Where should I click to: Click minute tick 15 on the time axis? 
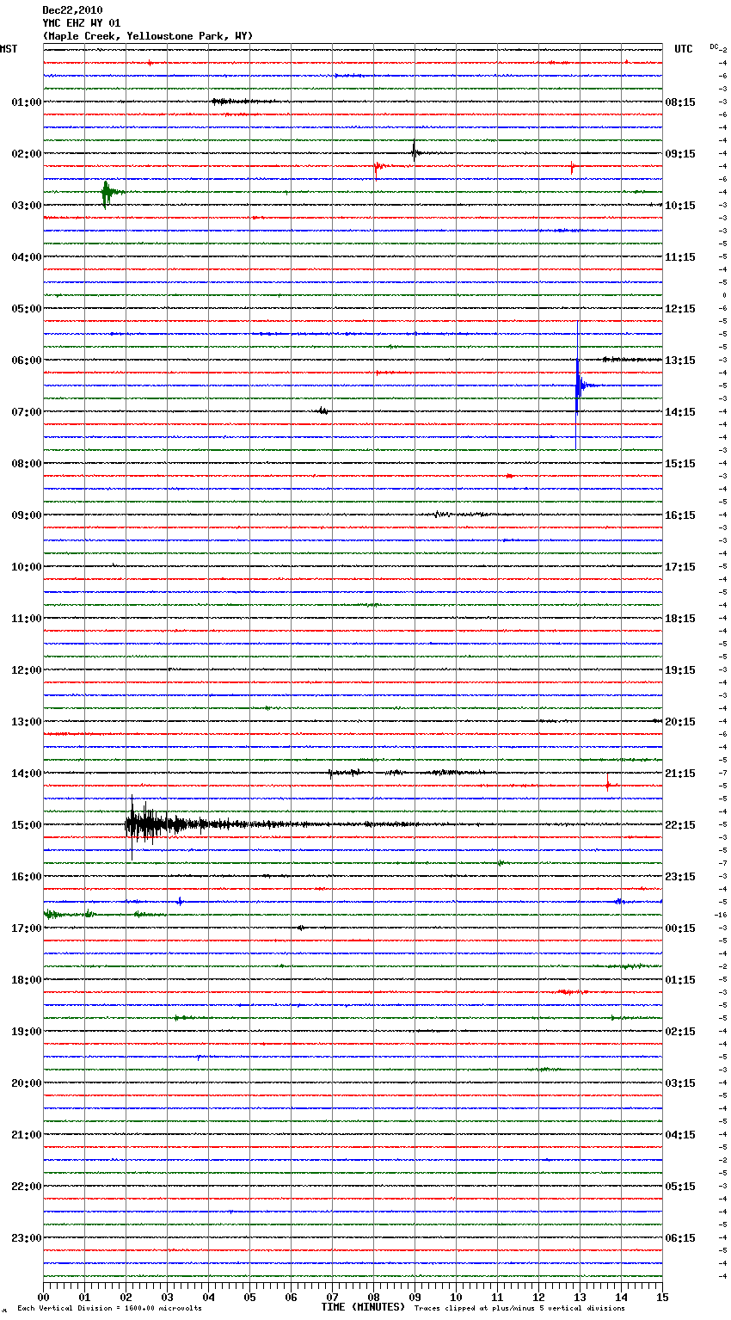point(662,1297)
